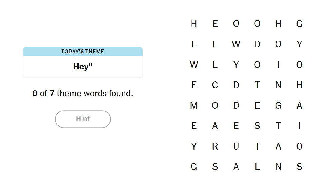
Task: Tap the letter I between two O's
Action: pyautogui.click(x=278, y=65)
